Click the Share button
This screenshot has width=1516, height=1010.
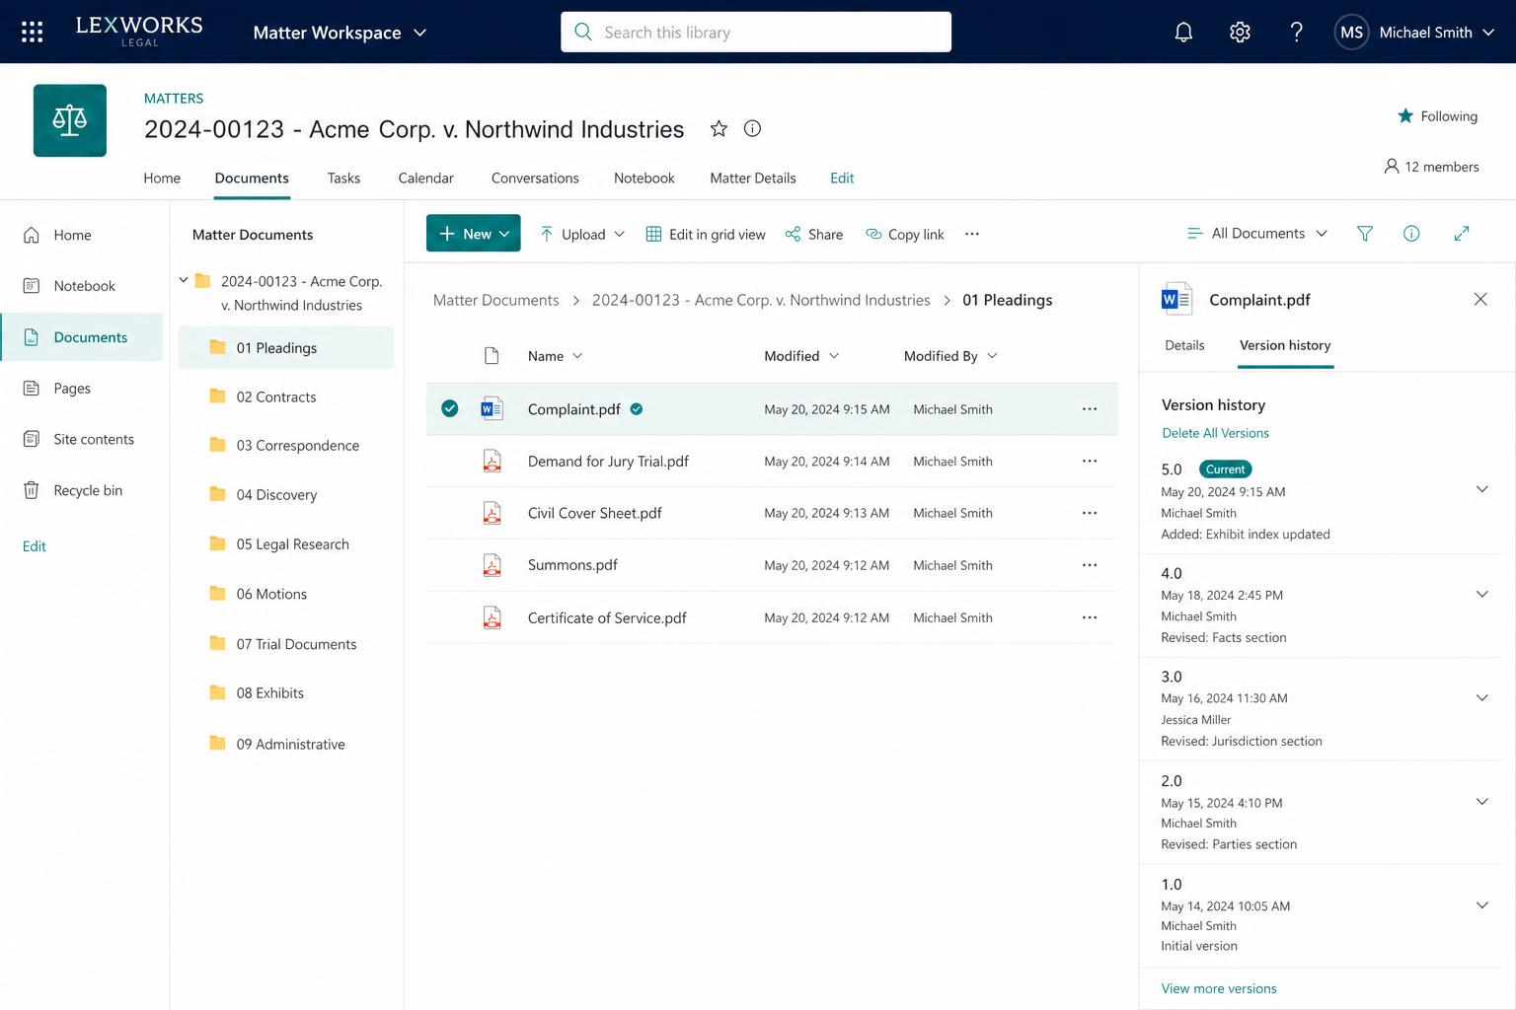coord(814,234)
